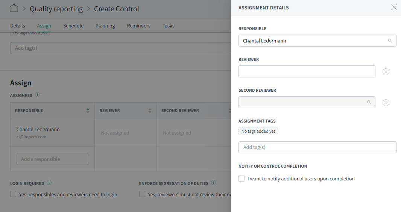
Task: Click the home icon in breadcrumb
Action: 14,8
